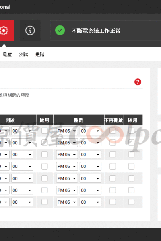This screenshot has width=161, height=241.
Task: Click the 關閉 column header
Action: coord(79,120)
